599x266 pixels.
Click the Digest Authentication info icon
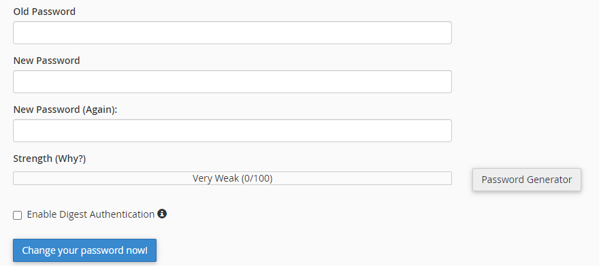click(162, 214)
